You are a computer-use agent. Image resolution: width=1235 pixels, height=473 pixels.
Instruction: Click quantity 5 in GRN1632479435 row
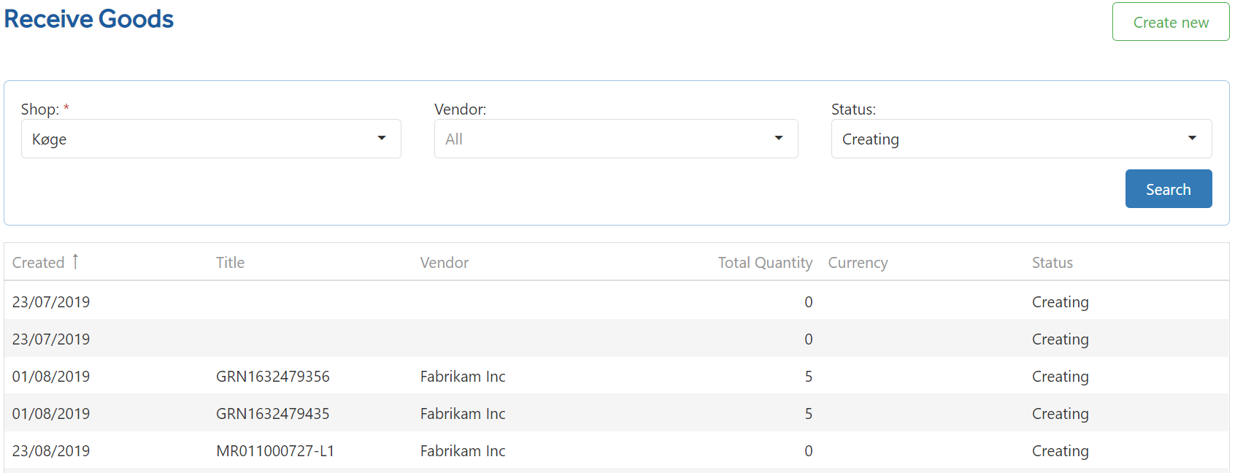click(809, 414)
